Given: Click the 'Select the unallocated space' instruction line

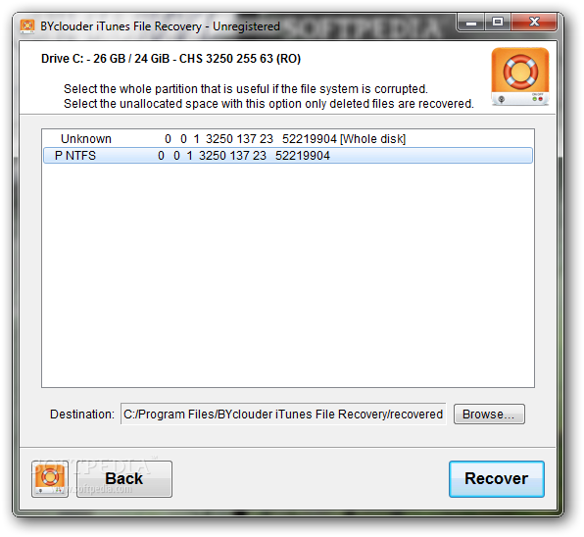Looking at the screenshot, I should 268,104.
